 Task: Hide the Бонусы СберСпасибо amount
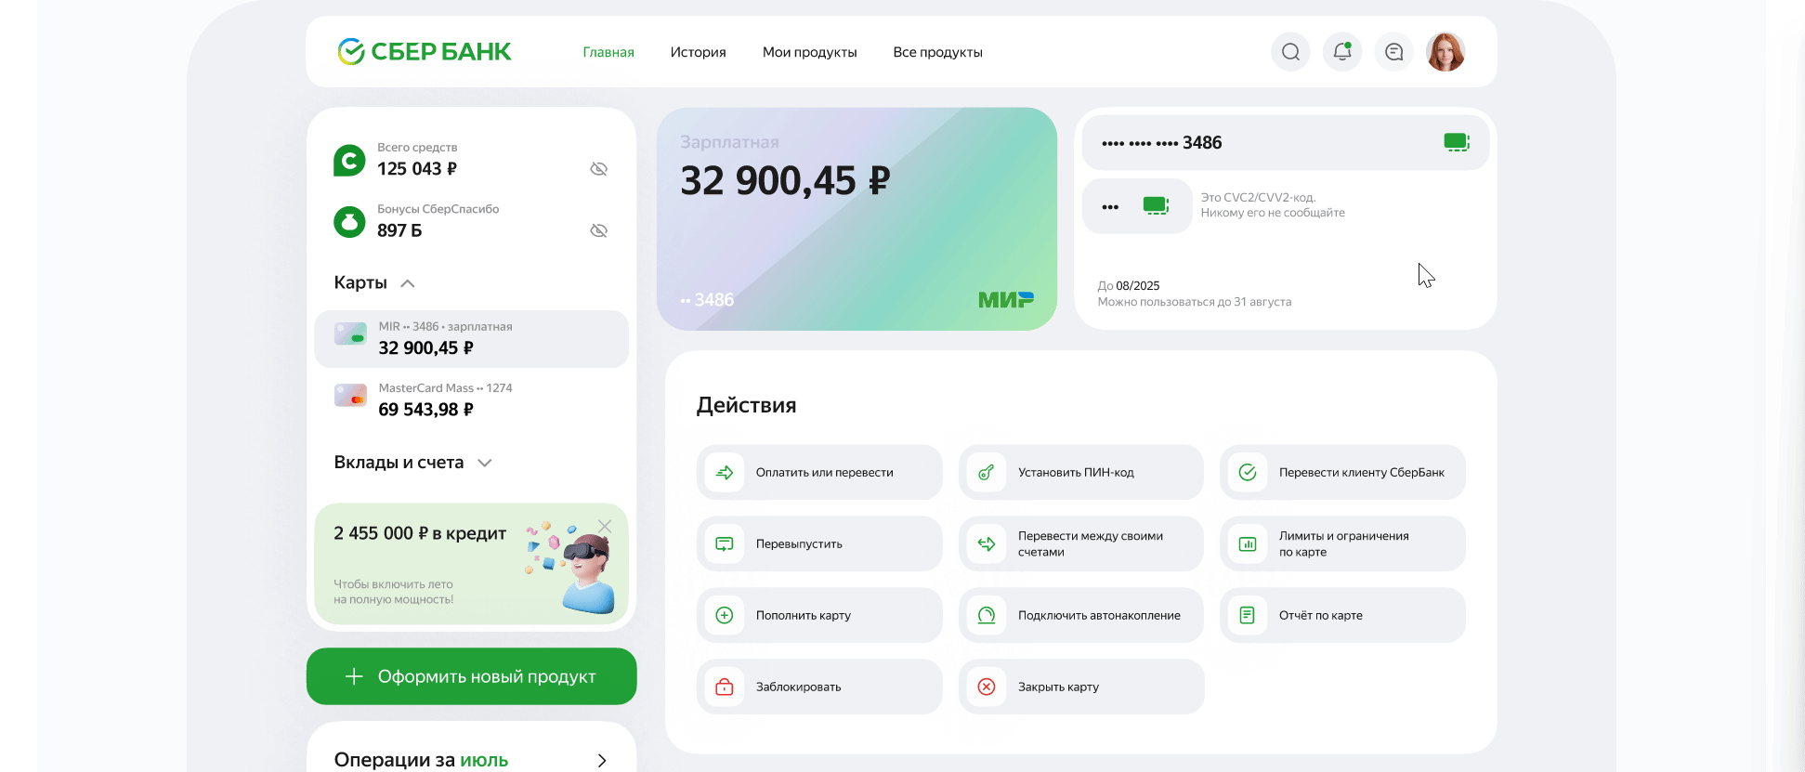[599, 230]
